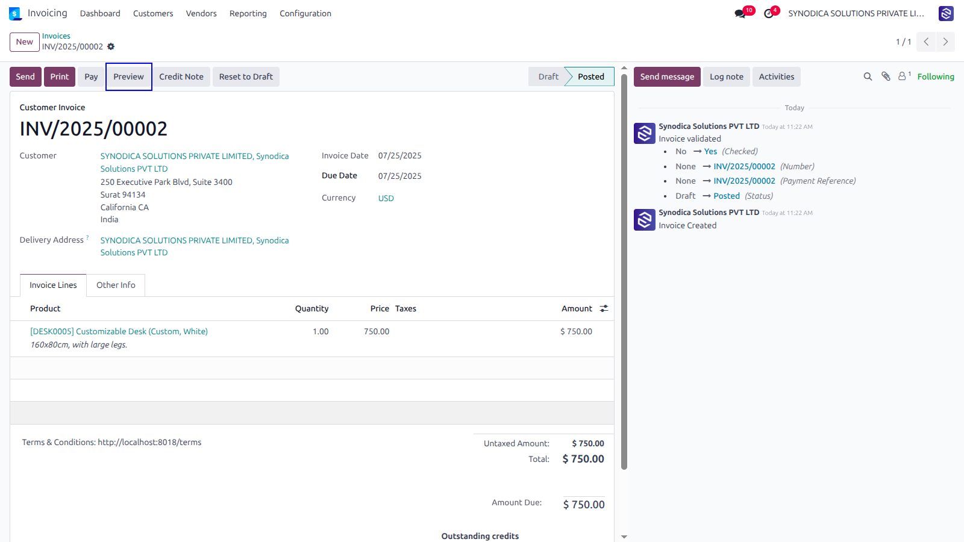Select the Draft status stage
This screenshot has height=542, width=964.
click(x=548, y=76)
